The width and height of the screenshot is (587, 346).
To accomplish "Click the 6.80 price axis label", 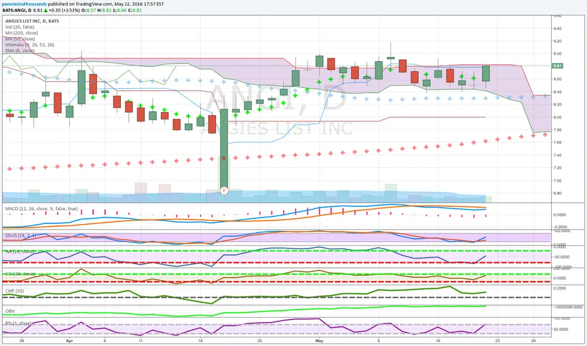I will pyautogui.click(x=557, y=193).
